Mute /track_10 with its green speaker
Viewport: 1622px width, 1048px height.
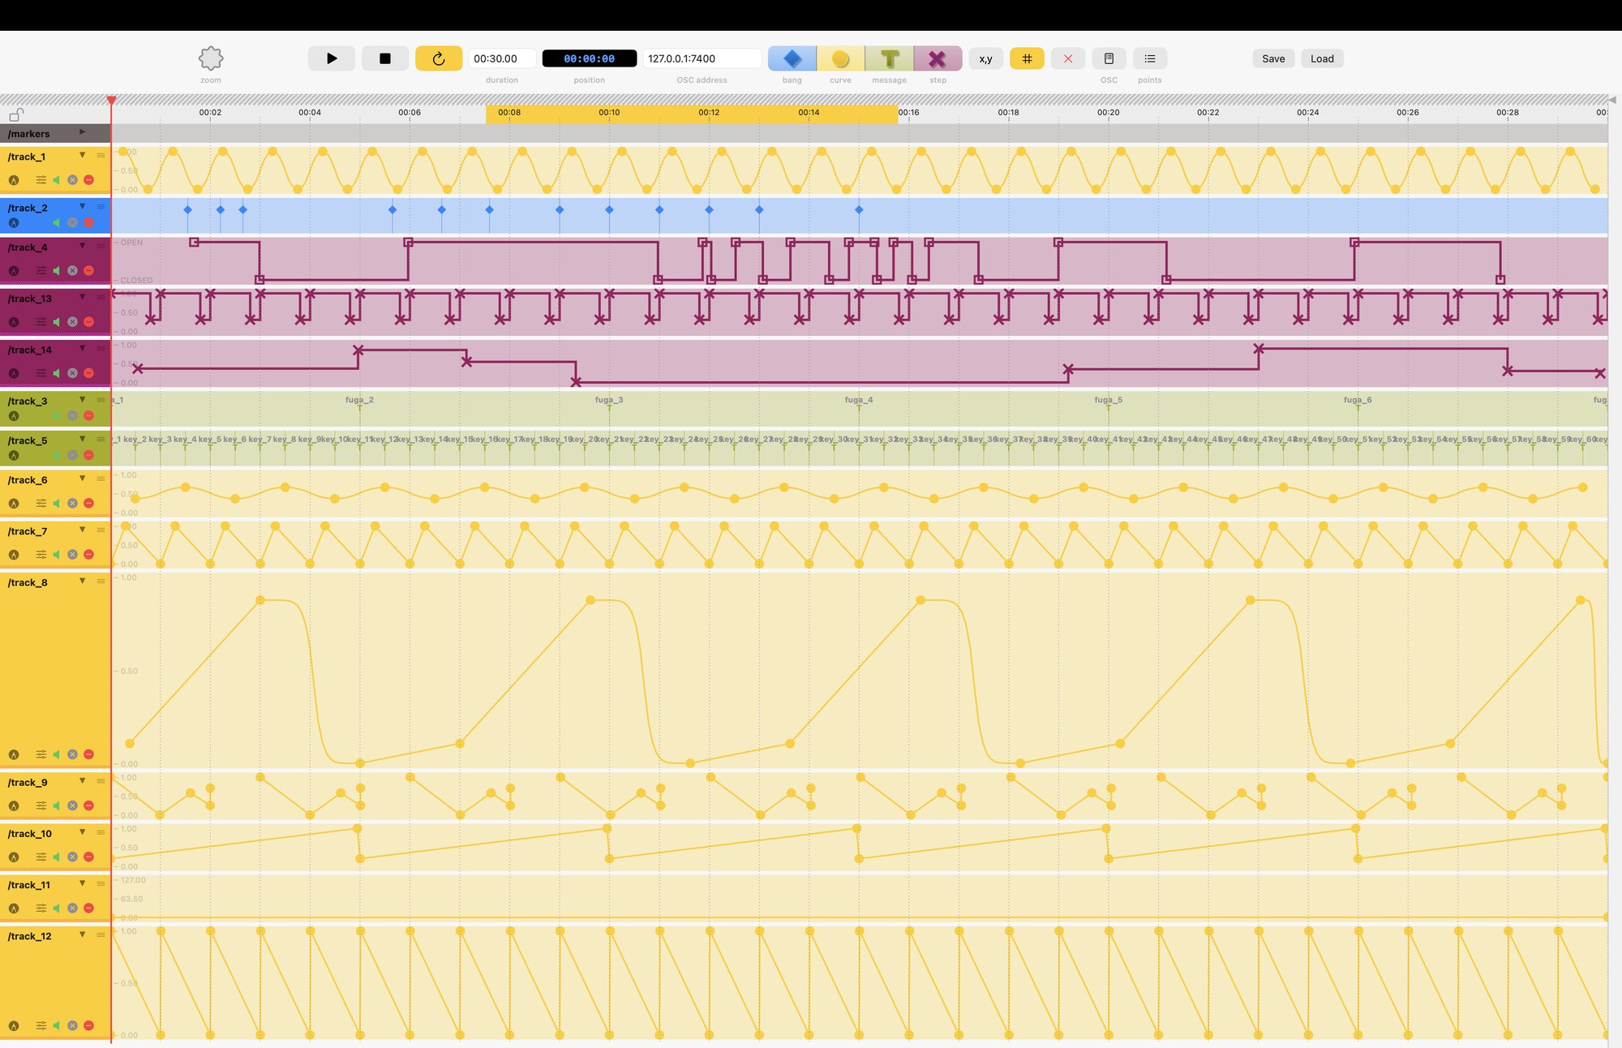point(57,857)
